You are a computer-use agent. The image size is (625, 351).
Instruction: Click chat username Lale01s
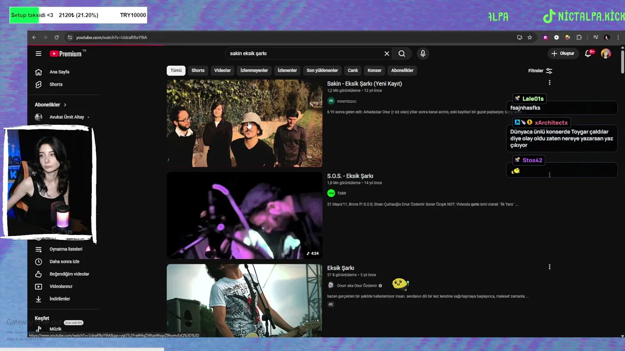click(533, 99)
